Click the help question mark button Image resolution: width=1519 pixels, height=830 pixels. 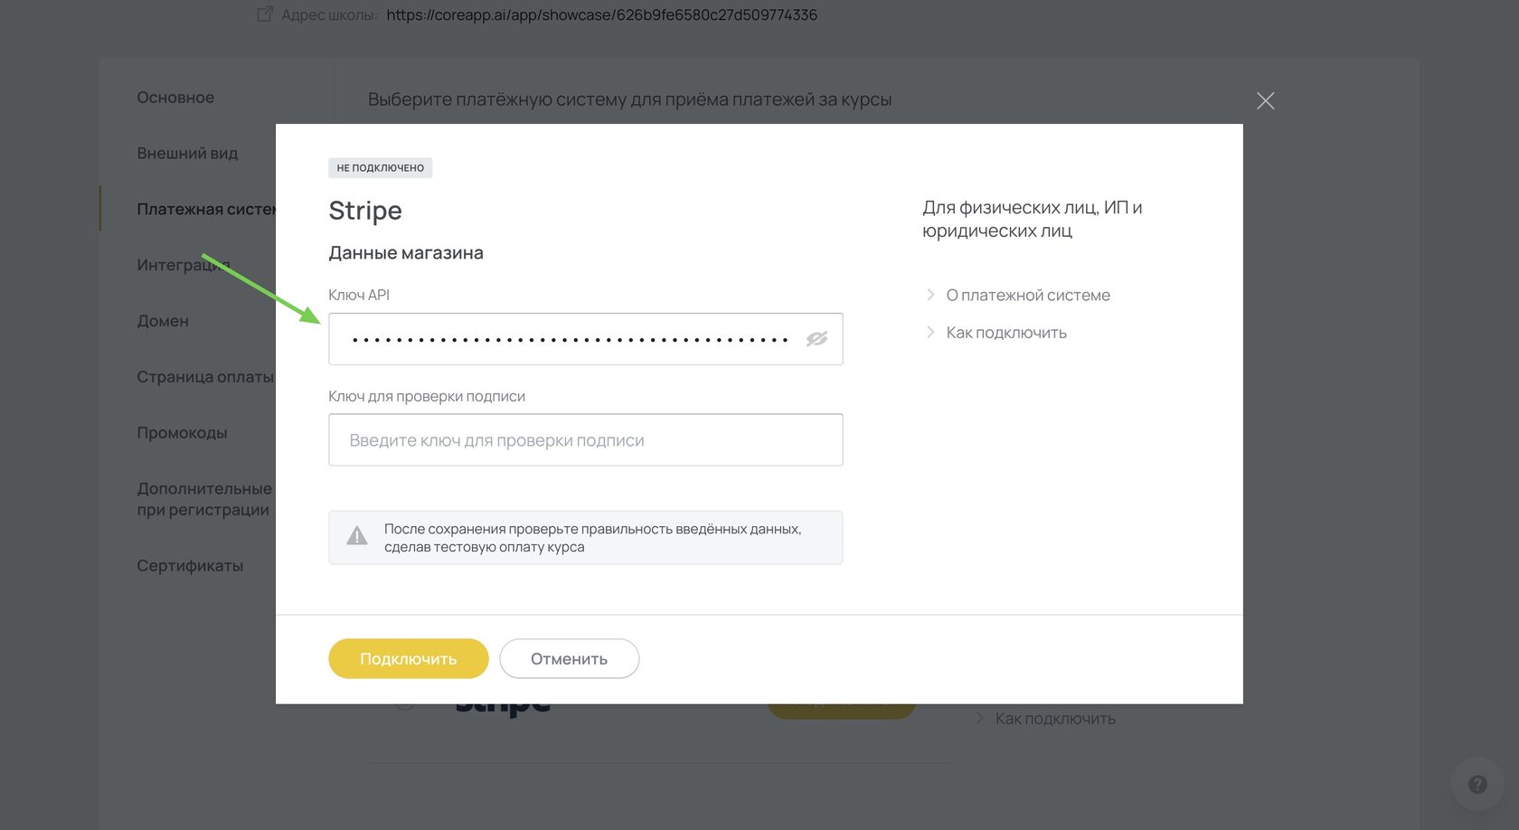click(1477, 784)
